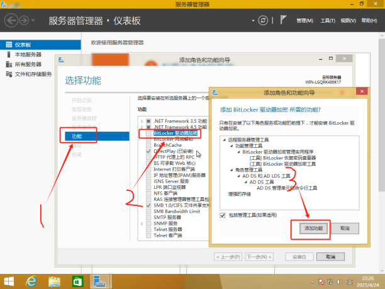Click the 本地服务器 sidebar icon
This screenshot has height=289, width=385.
(9, 55)
